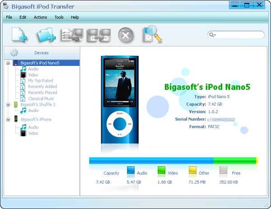The width and height of the screenshot is (271, 209).
Task: Click the Add File toolbar icon
Action: [x=19, y=35]
